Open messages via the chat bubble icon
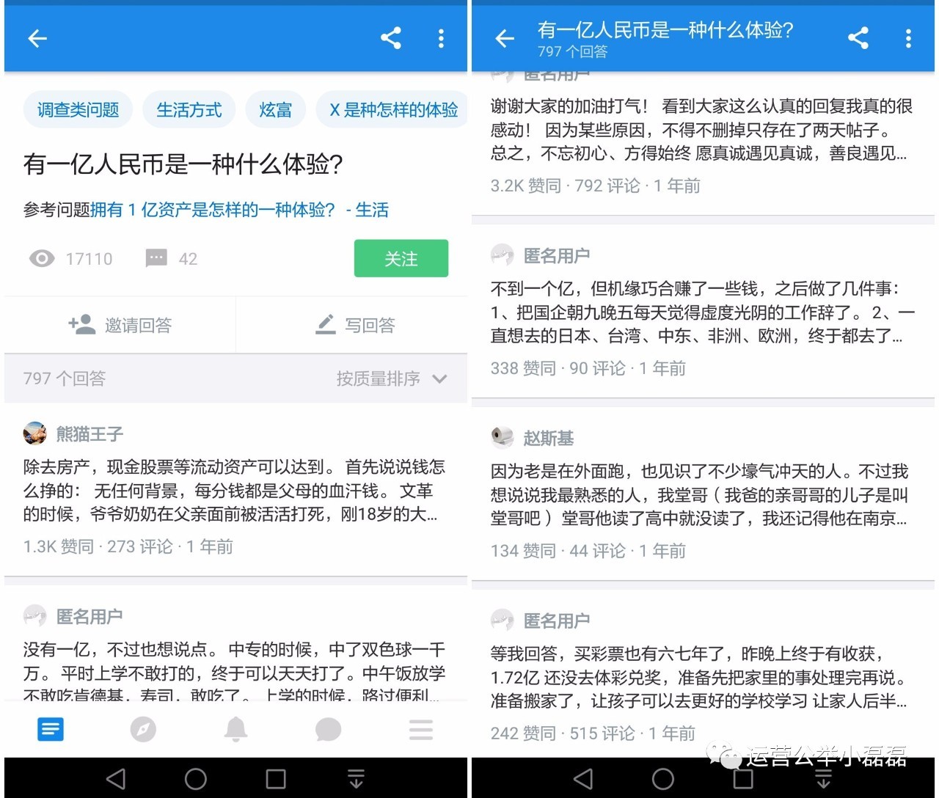 tap(328, 729)
